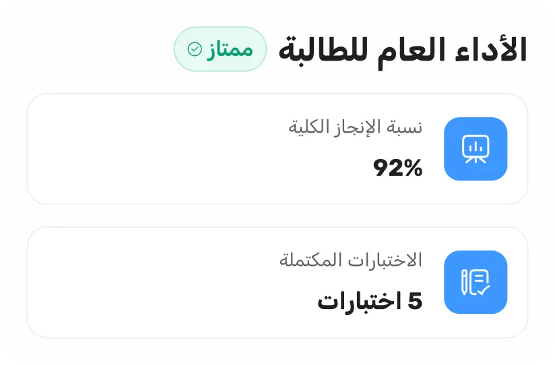Select the 92% completion value

click(x=397, y=168)
